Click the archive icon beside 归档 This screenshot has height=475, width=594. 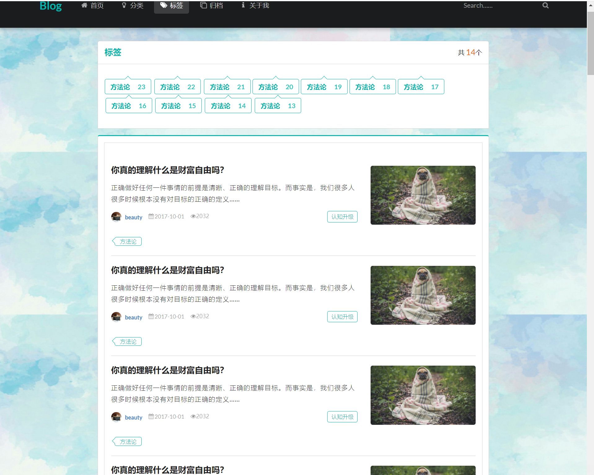coord(203,5)
